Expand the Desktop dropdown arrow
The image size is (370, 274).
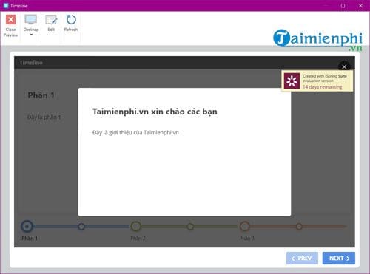(x=31, y=35)
